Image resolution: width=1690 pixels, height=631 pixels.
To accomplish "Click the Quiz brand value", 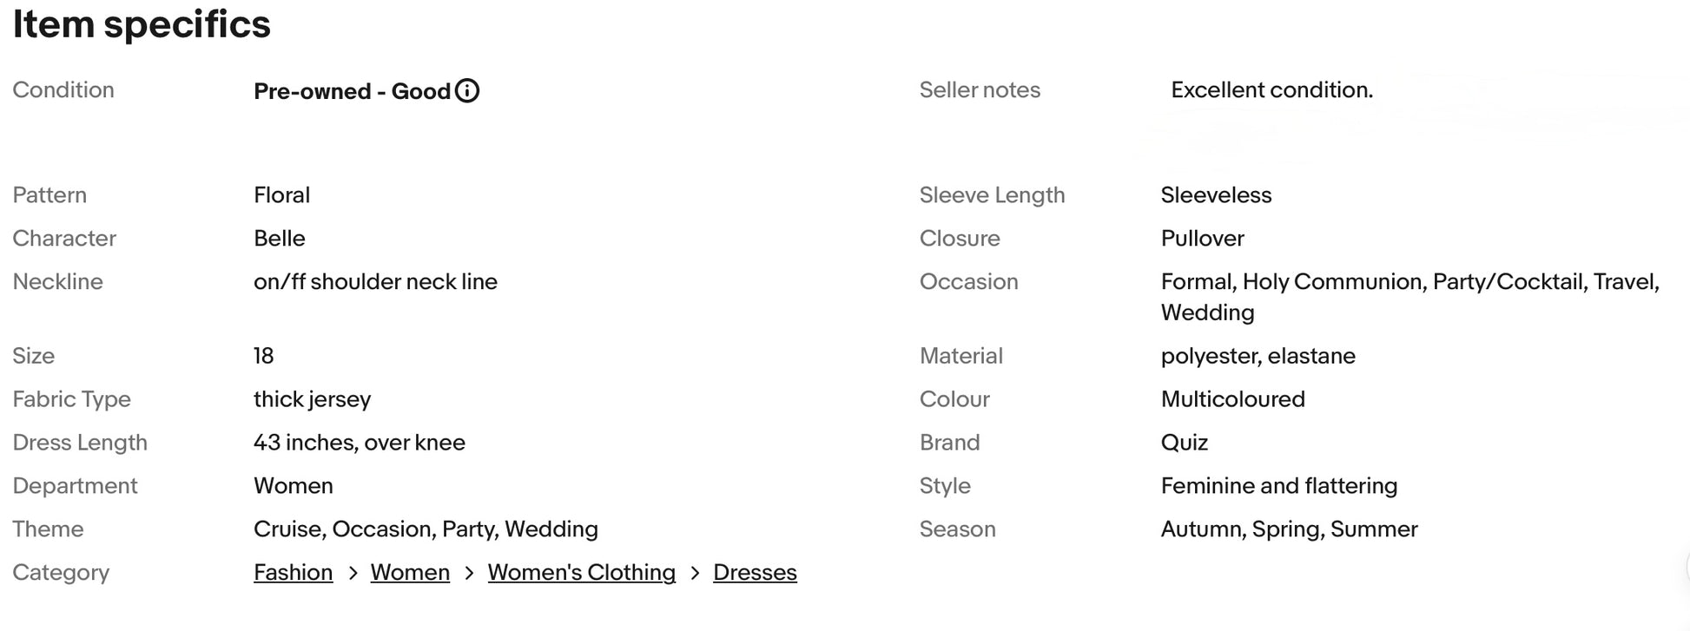I will [x=1184, y=443].
